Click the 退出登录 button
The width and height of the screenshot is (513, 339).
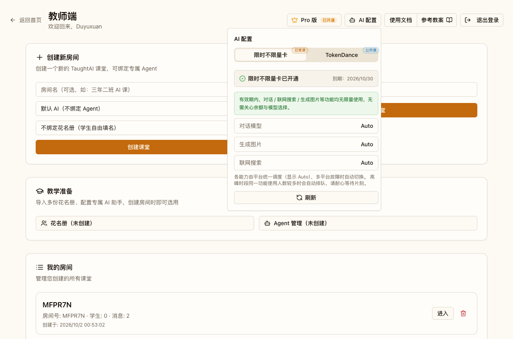[482, 20]
